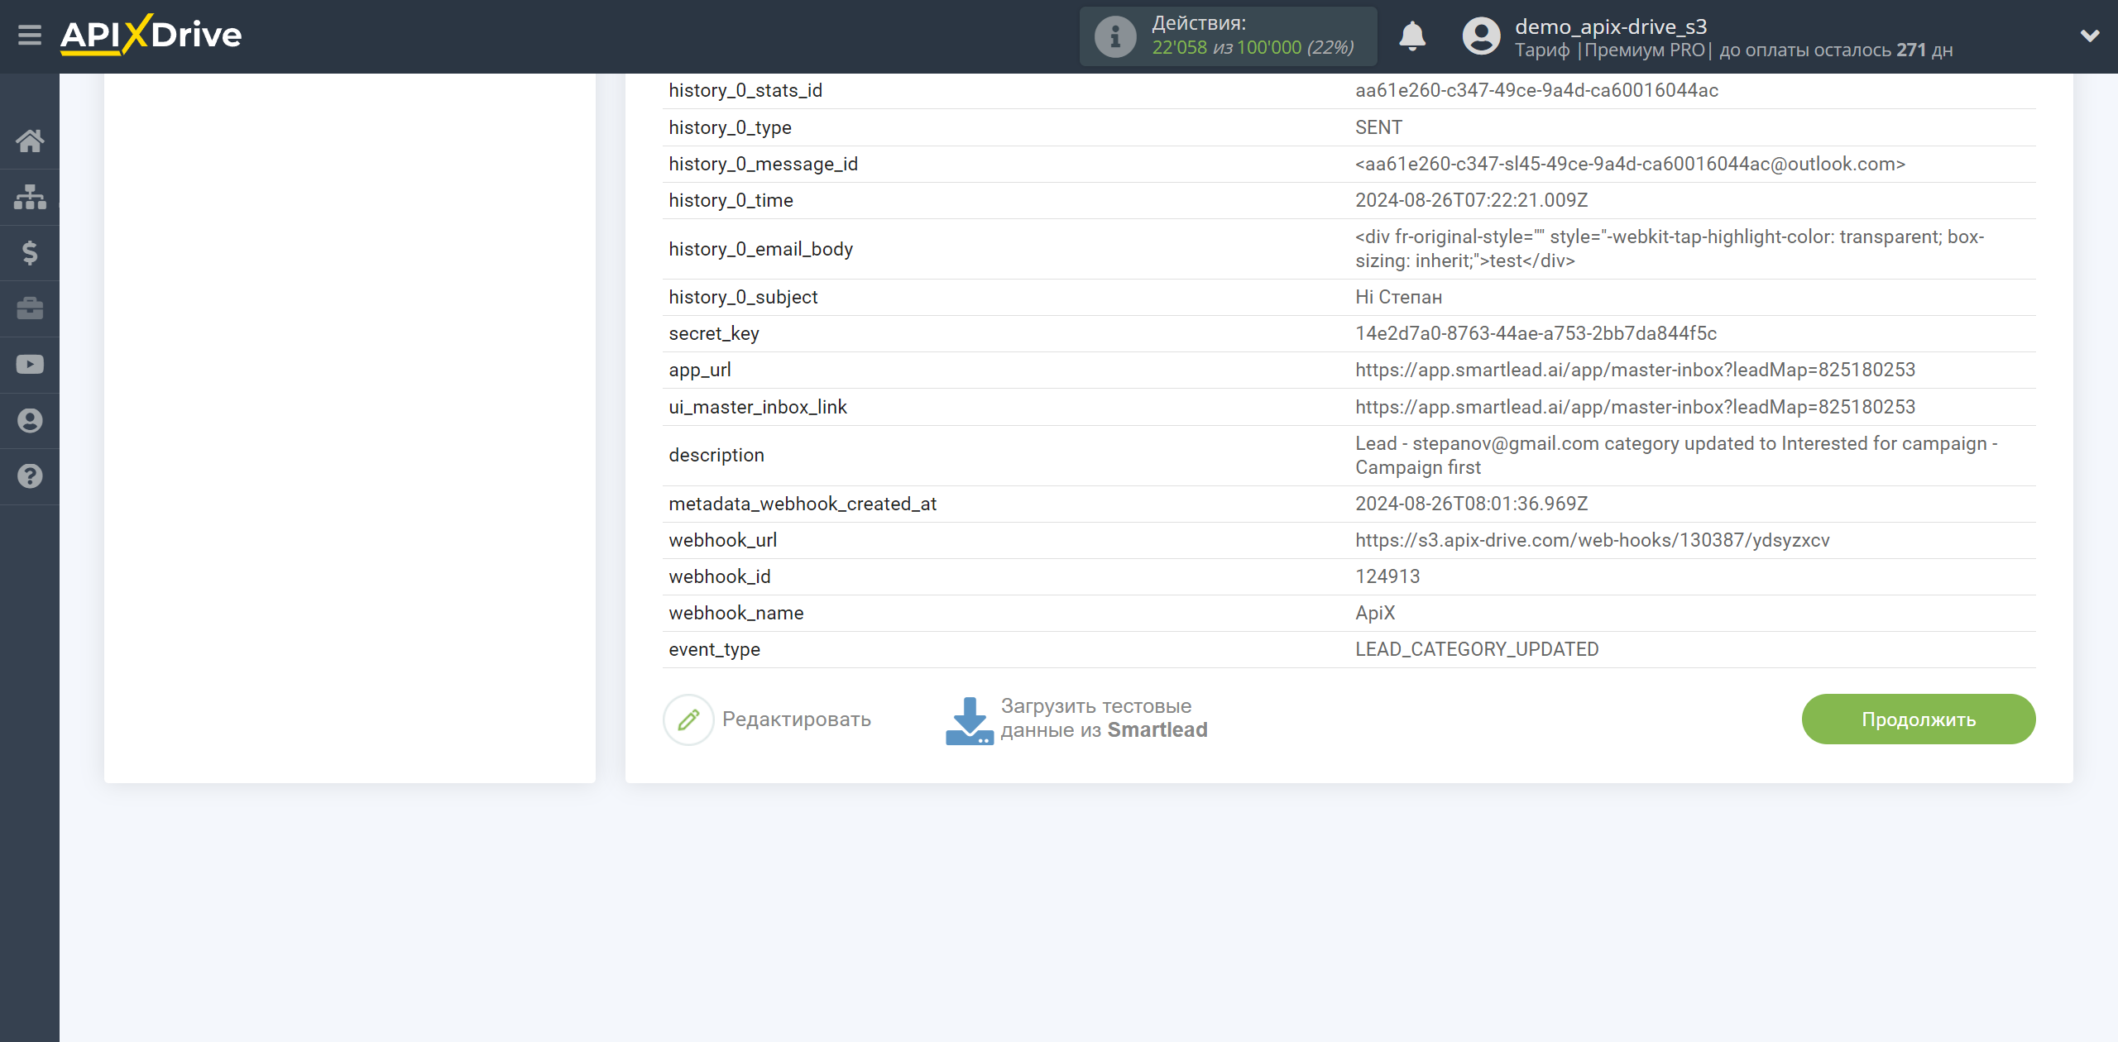Select webhook_name value ApiX

1375,614
